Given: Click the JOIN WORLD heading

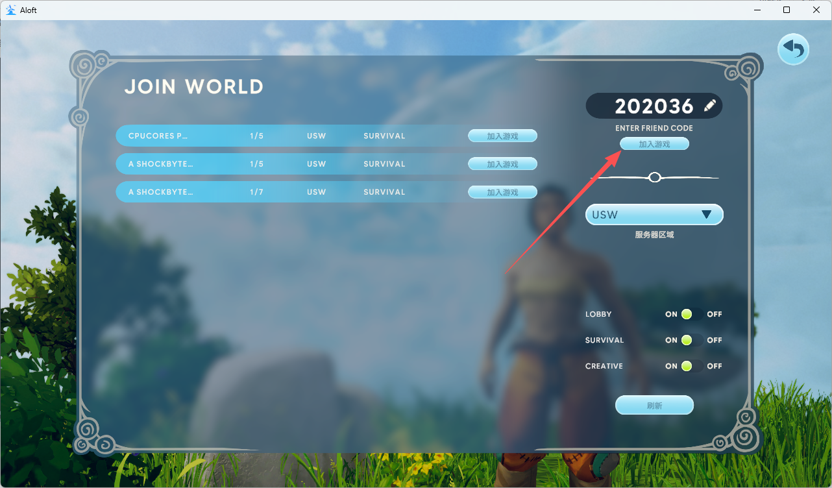Looking at the screenshot, I should pos(194,87).
